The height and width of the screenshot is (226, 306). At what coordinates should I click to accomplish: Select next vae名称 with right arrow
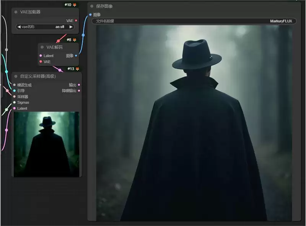tap(71, 27)
